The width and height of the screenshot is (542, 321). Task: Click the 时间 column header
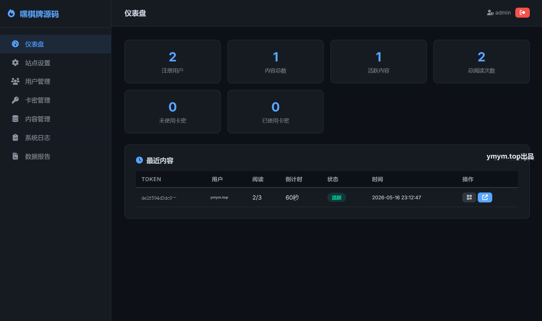377,179
